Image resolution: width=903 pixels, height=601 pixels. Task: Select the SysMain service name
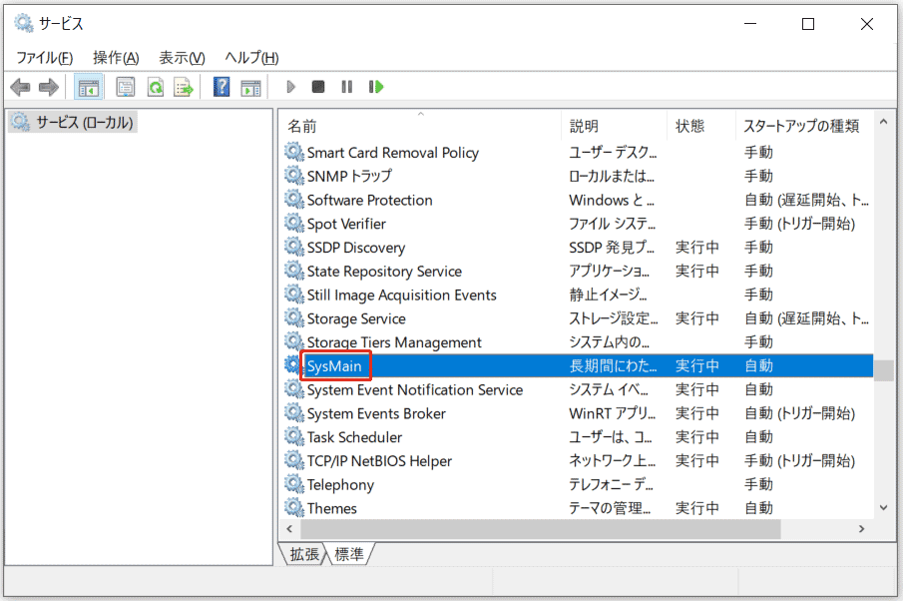[x=334, y=366]
